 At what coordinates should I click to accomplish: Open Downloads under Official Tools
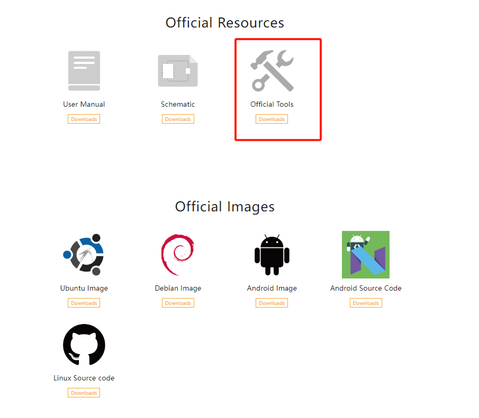[272, 119]
